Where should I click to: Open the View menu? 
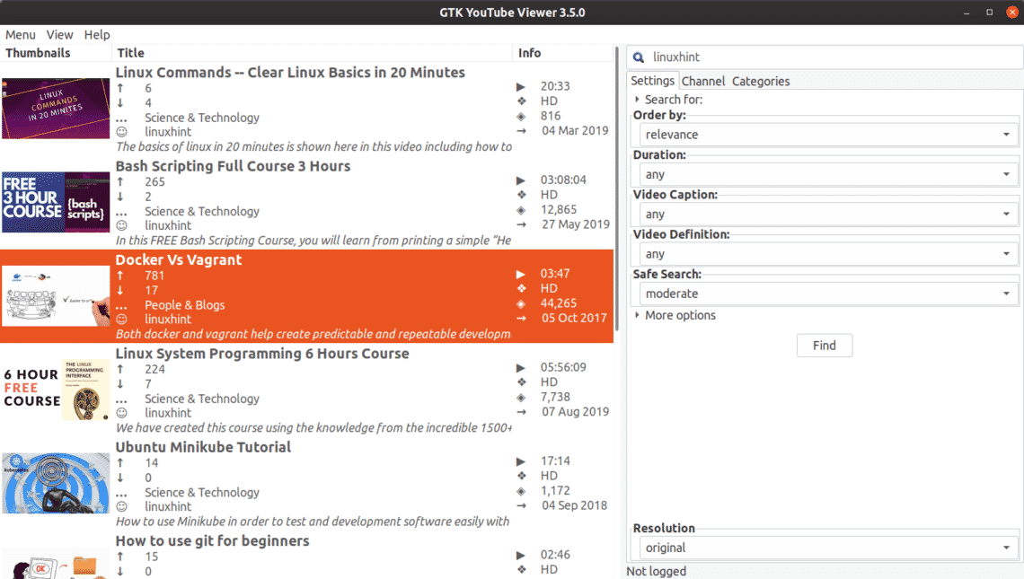click(x=59, y=35)
